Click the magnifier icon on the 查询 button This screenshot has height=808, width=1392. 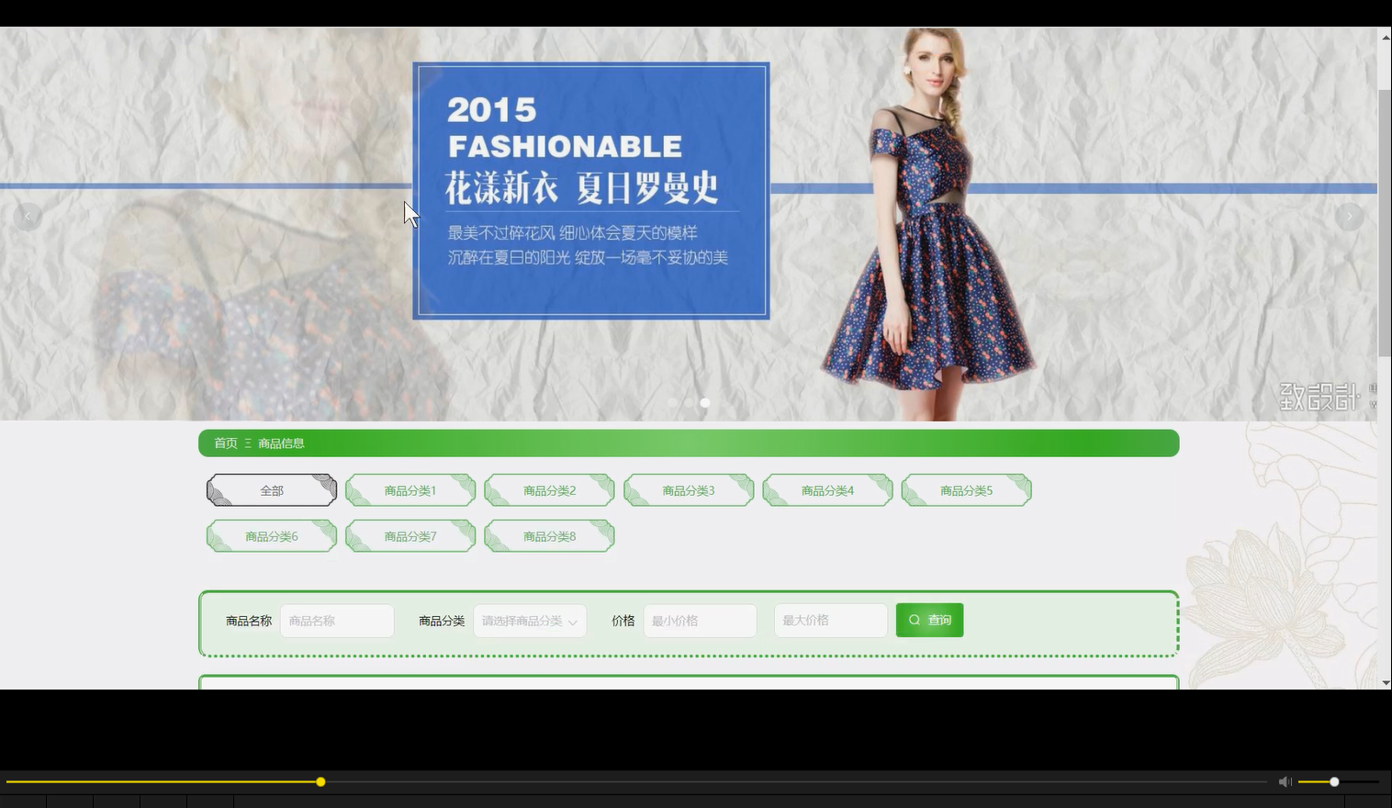coord(915,620)
